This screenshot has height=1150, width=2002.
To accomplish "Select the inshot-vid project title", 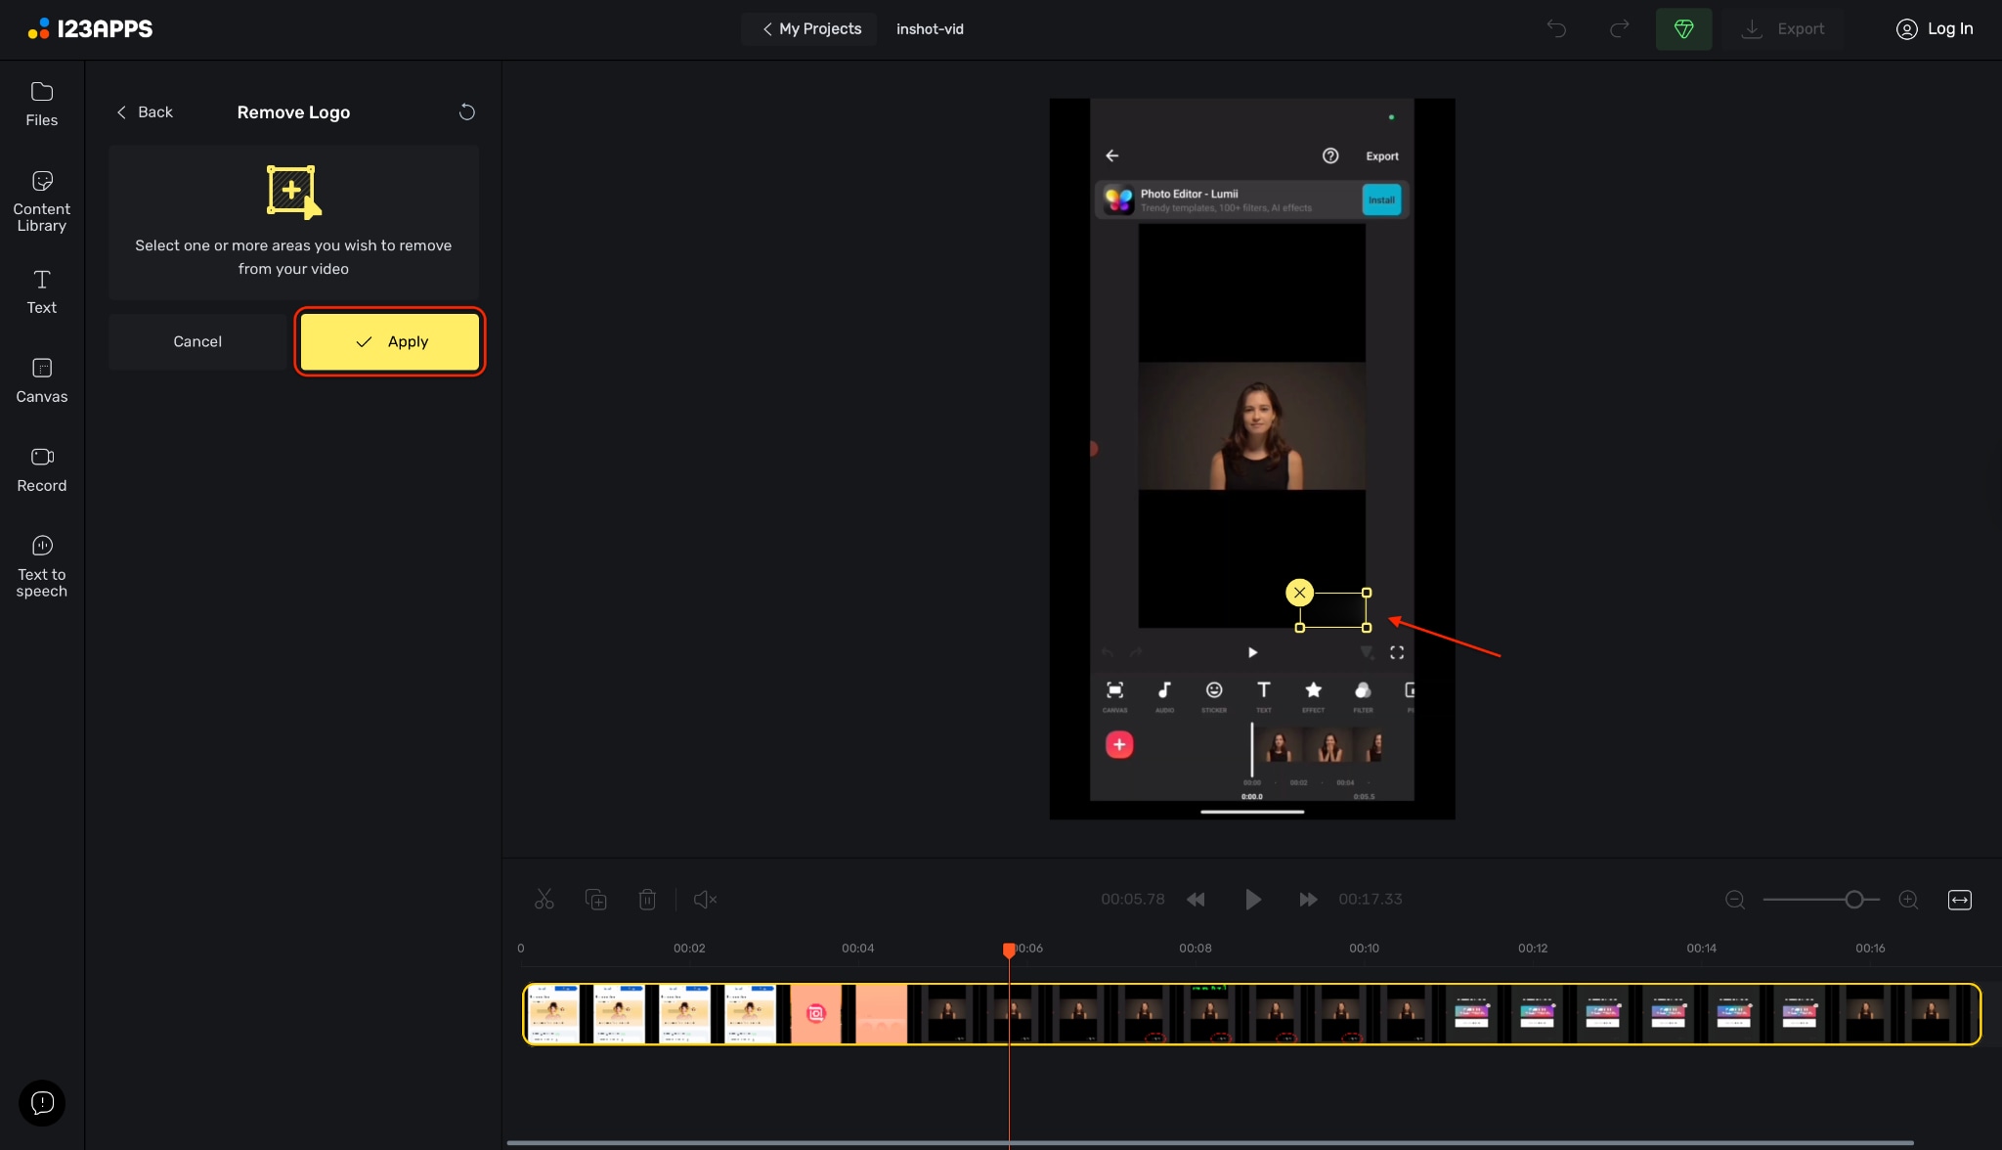I will tap(930, 28).
